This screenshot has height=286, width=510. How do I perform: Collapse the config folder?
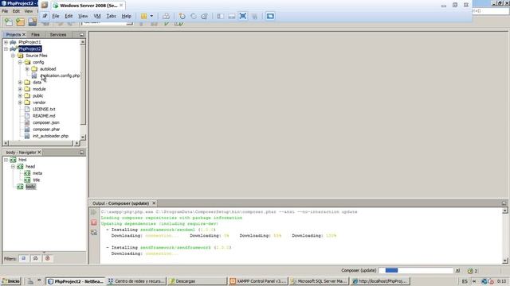pos(20,62)
